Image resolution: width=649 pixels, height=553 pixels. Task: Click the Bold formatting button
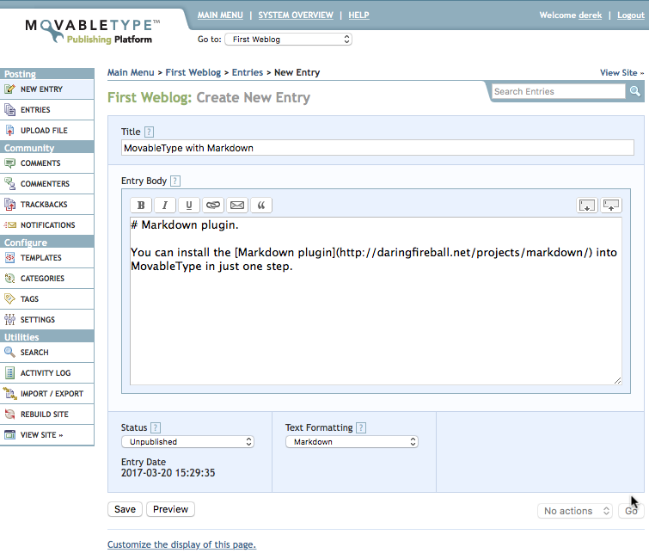[141, 205]
